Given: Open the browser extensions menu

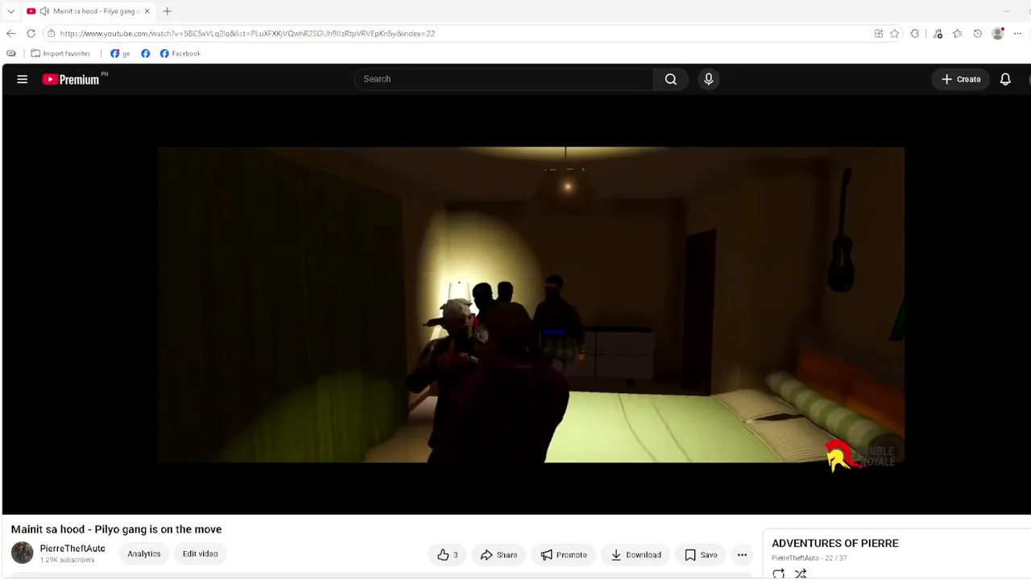Looking at the screenshot, I should tap(915, 33).
